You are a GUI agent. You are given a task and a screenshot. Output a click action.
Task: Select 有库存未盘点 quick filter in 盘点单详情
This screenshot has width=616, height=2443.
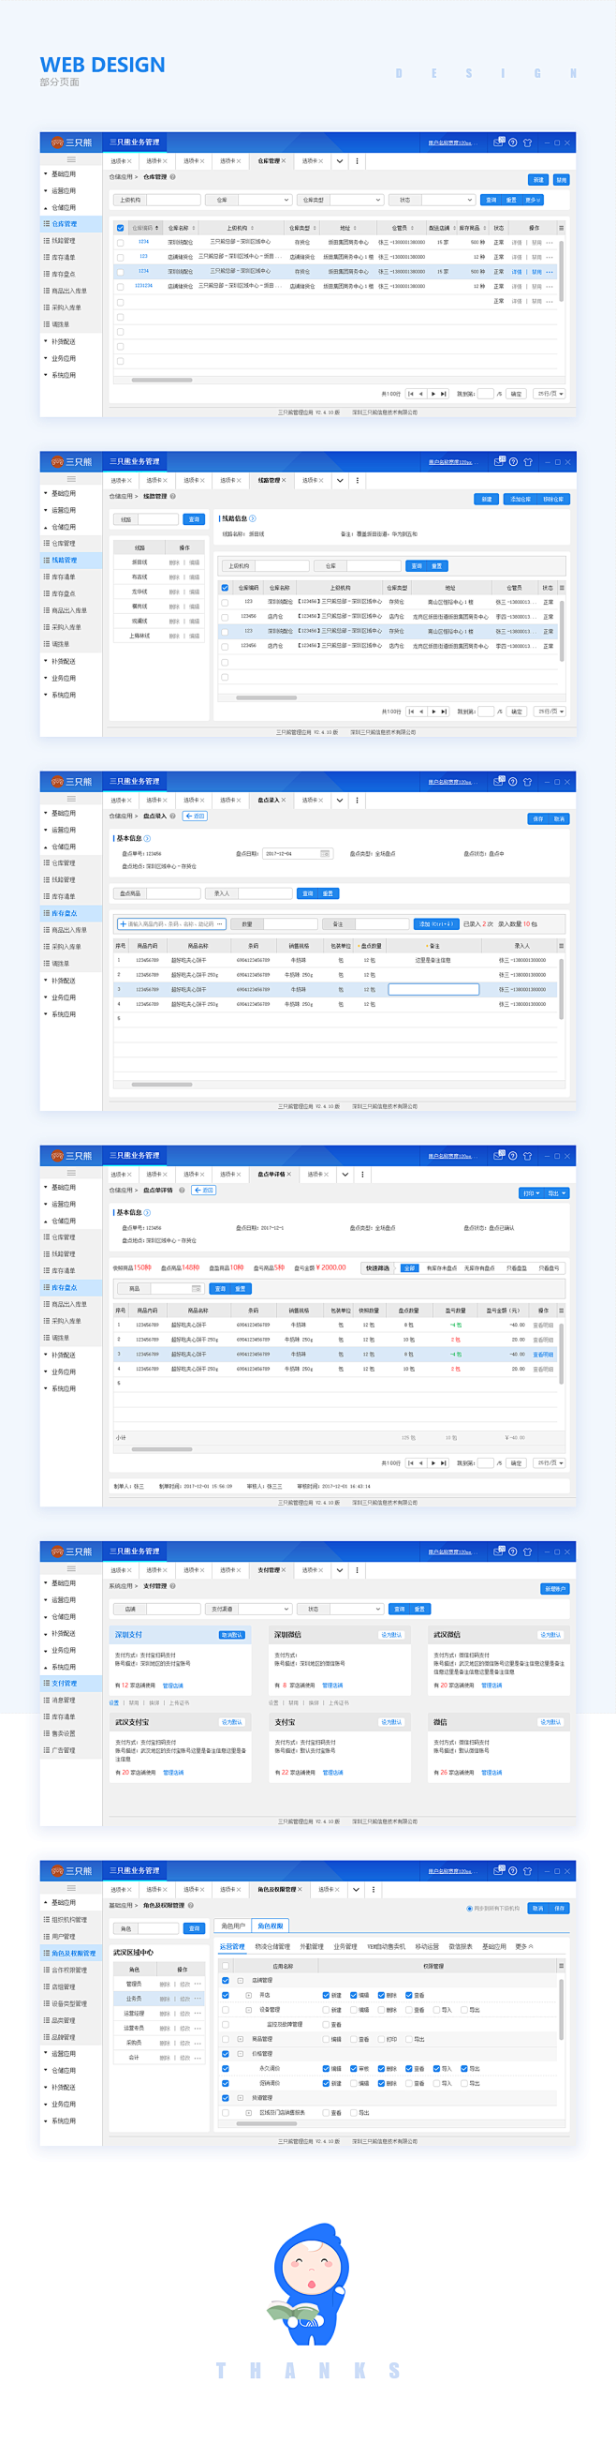(x=442, y=1268)
